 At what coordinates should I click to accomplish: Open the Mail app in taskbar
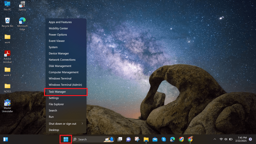[x=155, y=139]
